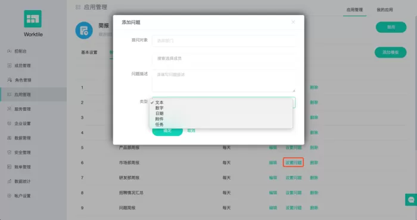
Task: Click 删除 in row 1
Action: (x=314, y=87)
